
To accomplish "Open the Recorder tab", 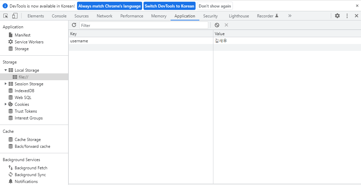I will (268, 16).
